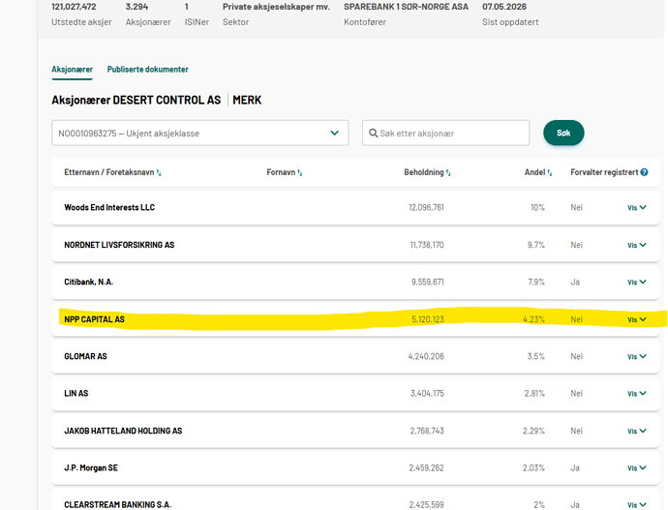Expand Vis for JAKOB HATTELAND HOLDING AS
The height and width of the screenshot is (510, 668).
pyautogui.click(x=637, y=432)
